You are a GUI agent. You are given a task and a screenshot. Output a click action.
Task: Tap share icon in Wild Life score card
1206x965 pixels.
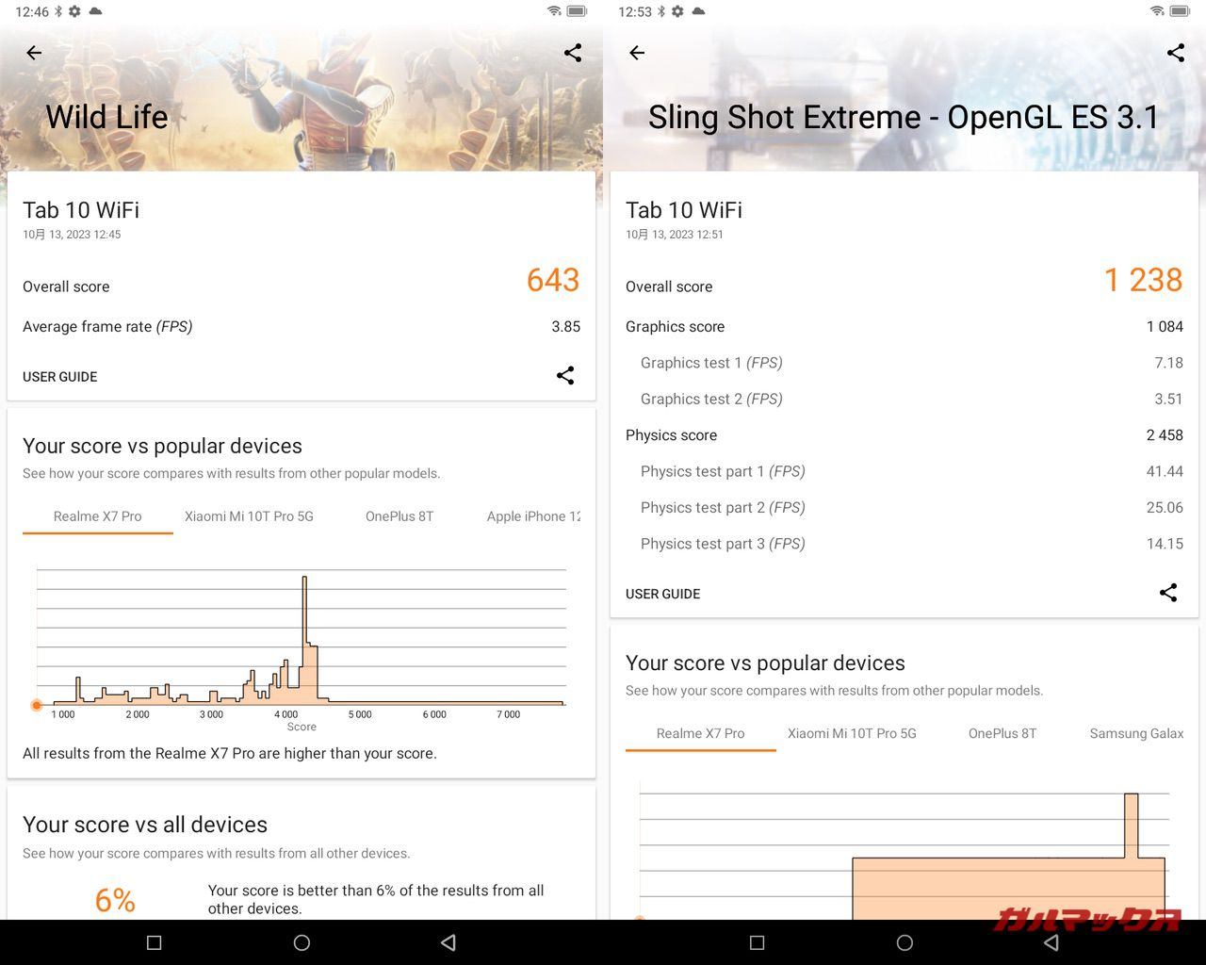click(565, 376)
